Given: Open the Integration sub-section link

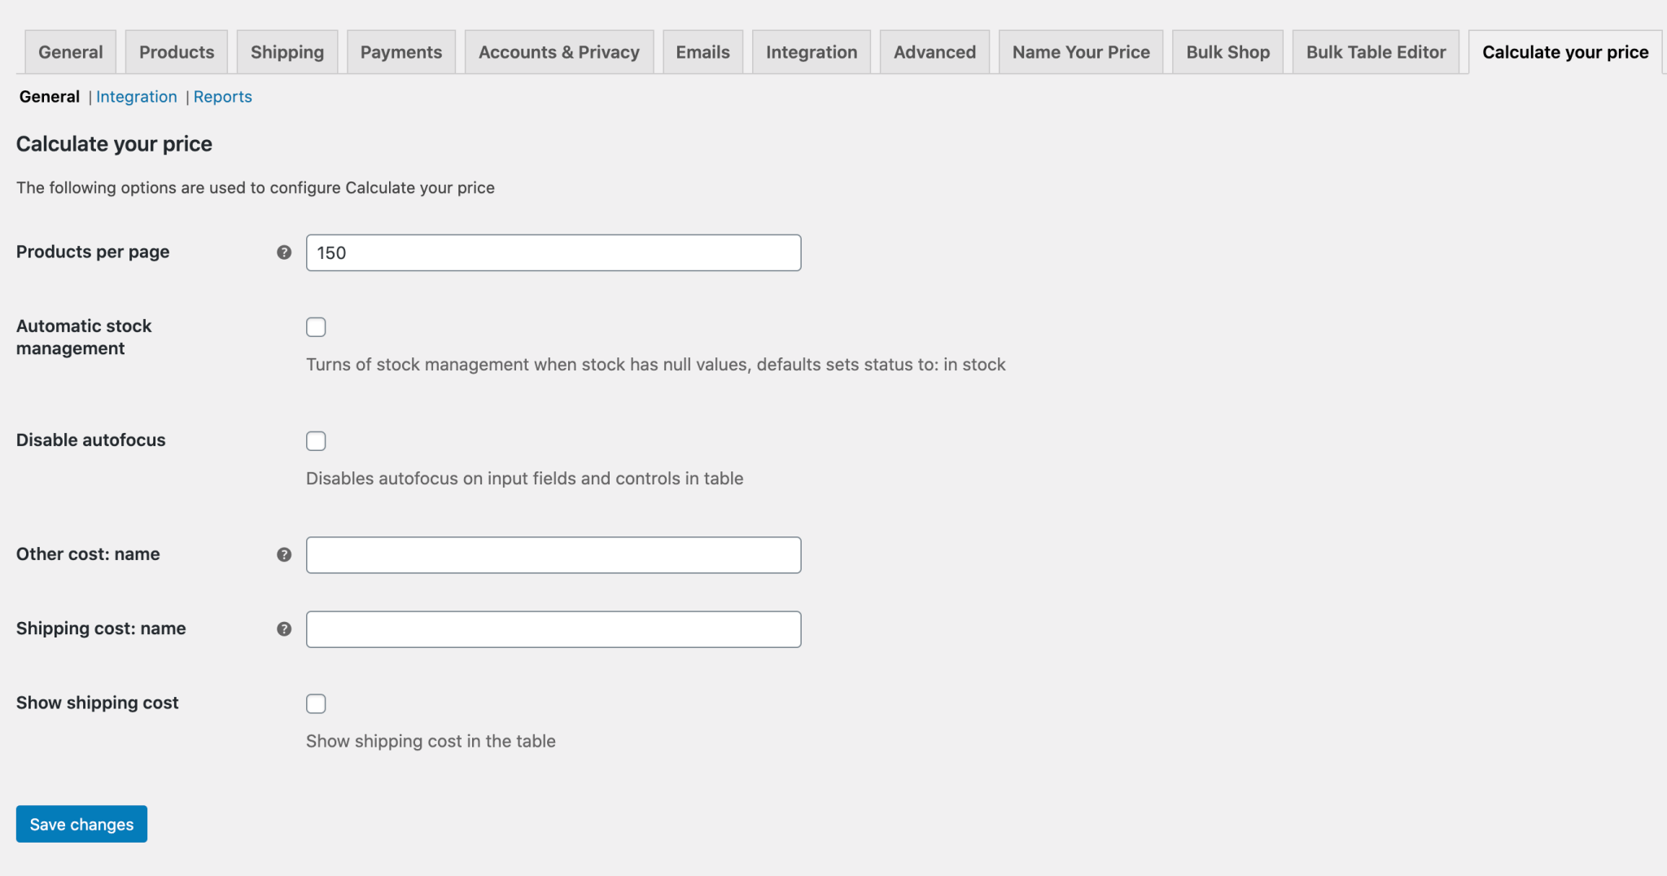Looking at the screenshot, I should pyautogui.click(x=137, y=97).
